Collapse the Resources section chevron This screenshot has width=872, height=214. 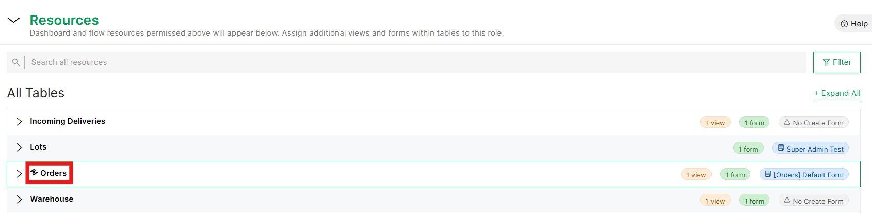click(13, 20)
